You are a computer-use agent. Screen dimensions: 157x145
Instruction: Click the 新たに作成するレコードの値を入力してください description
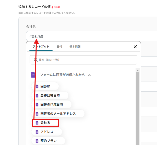point(47,13)
